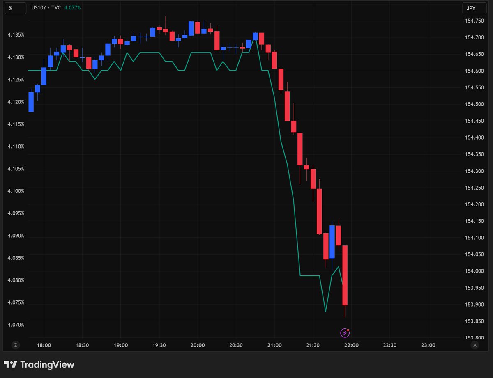
Task: Click the 22:00 time axis label
Action: pos(351,345)
